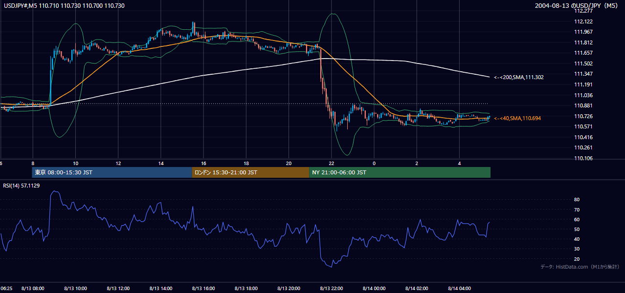Click hour label 18 under the price chart
Image resolution: width=625 pixels, height=293 pixels.
pyautogui.click(x=246, y=163)
